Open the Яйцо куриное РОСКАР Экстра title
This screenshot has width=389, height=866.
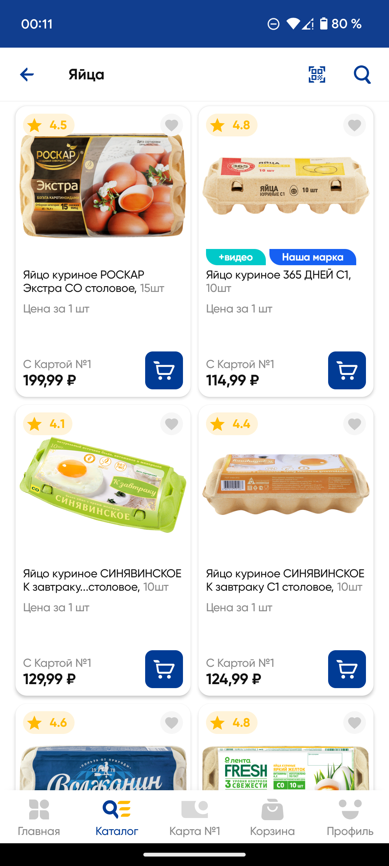point(94,281)
